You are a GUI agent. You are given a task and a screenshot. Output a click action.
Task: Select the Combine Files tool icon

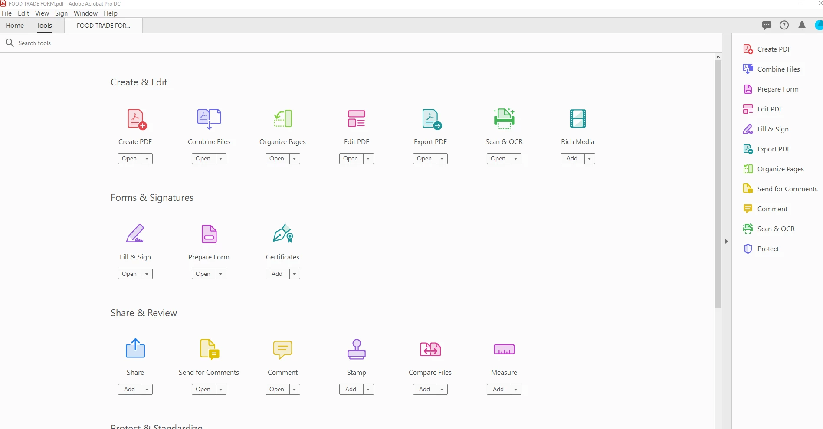tap(209, 119)
